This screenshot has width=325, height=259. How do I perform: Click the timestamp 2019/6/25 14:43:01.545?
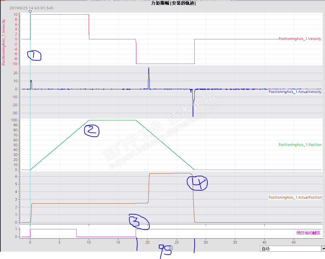(x=31, y=8)
